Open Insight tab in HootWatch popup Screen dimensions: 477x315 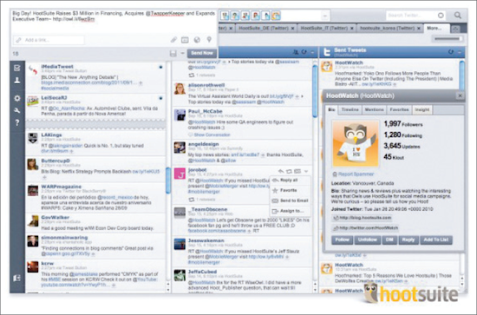tap(422, 109)
